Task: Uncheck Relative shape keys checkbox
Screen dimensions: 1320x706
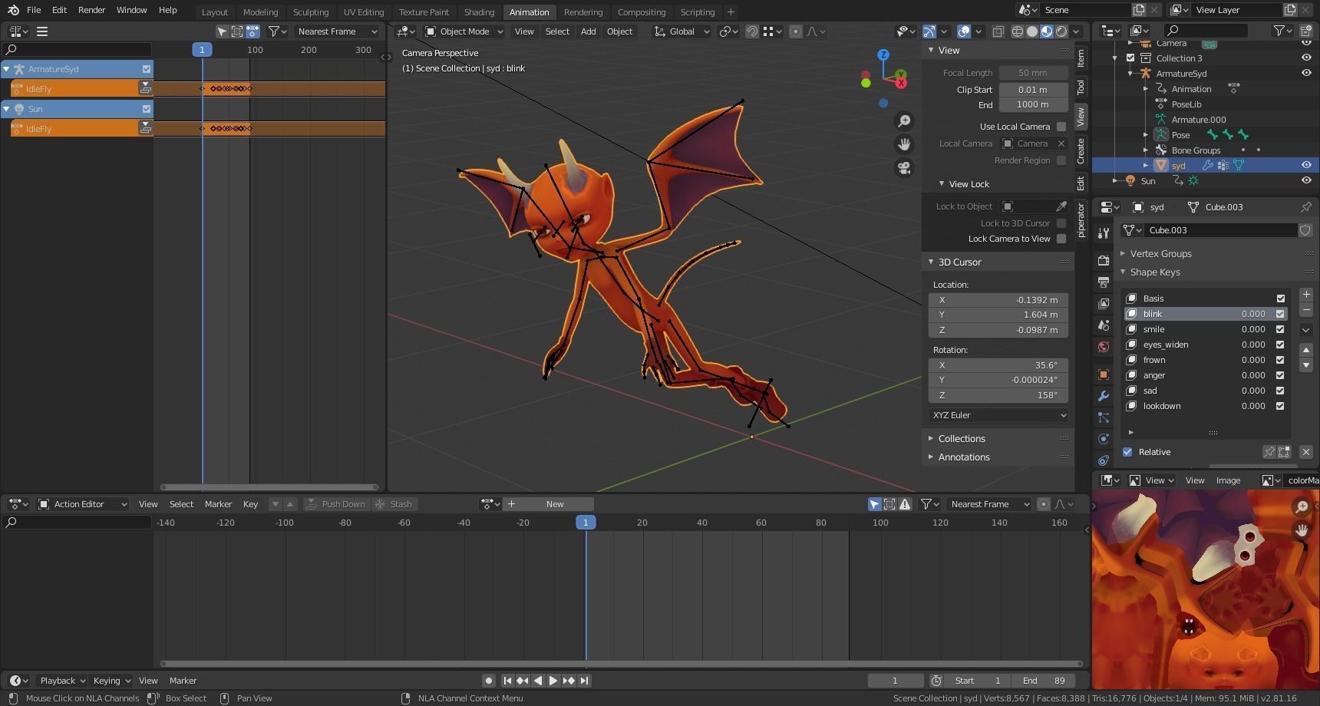Action: pyautogui.click(x=1127, y=452)
